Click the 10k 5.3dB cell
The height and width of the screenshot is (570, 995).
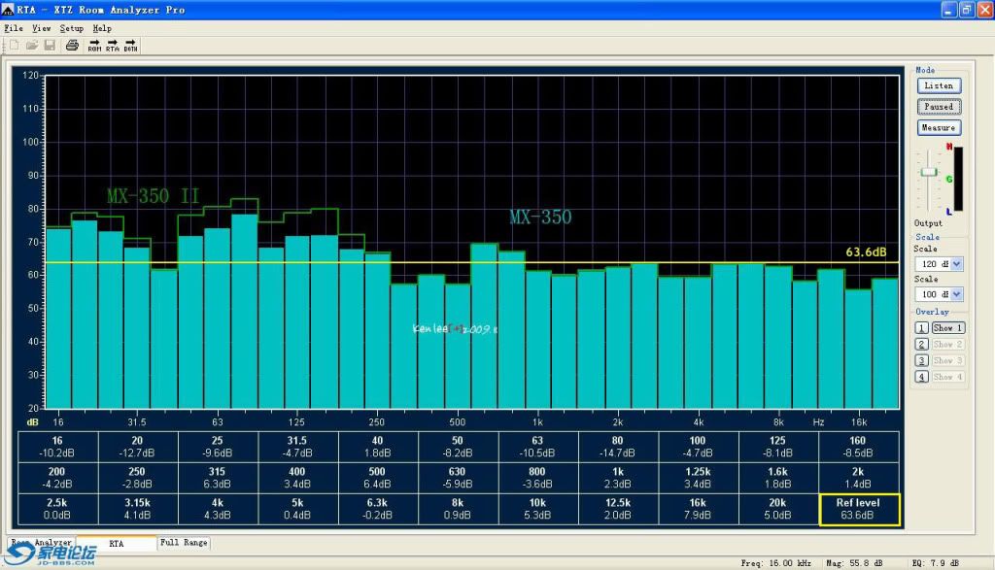pyautogui.click(x=537, y=509)
